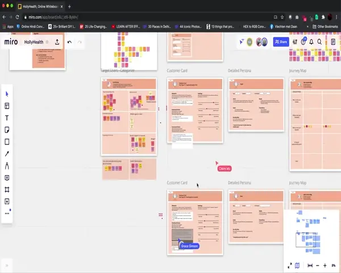Image resolution: width=341 pixels, height=273 pixels.
Task: Open the browser extensions puzzle icon
Action: coord(323,17)
